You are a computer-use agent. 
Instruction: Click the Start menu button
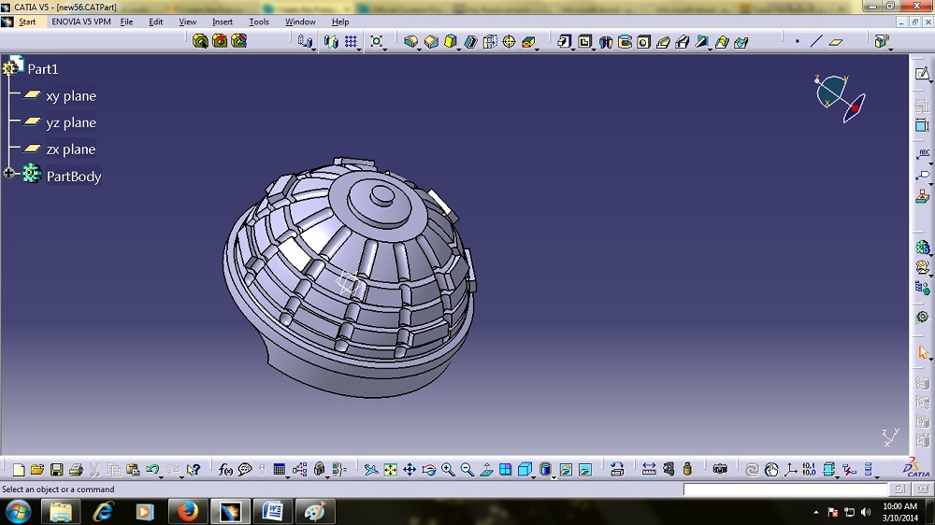click(x=27, y=21)
